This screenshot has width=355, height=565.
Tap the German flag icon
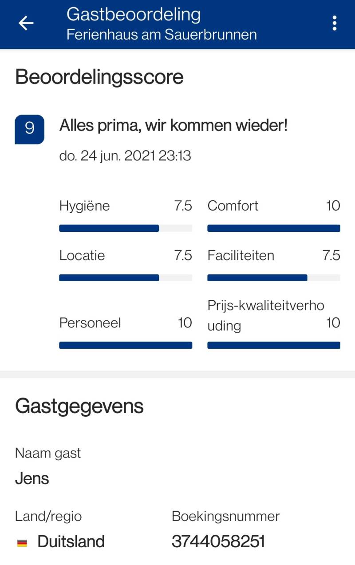[x=22, y=542]
